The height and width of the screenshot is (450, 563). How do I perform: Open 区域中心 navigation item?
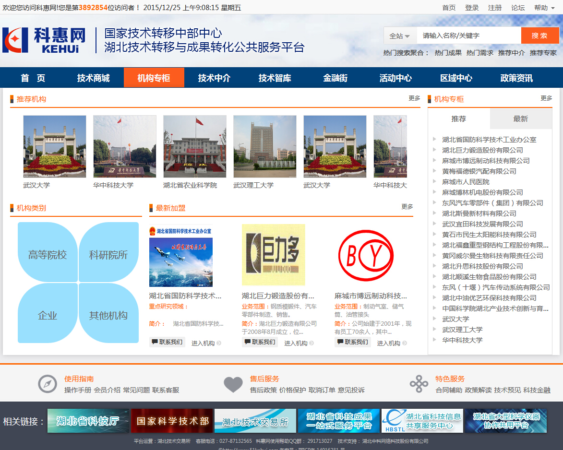pos(456,78)
